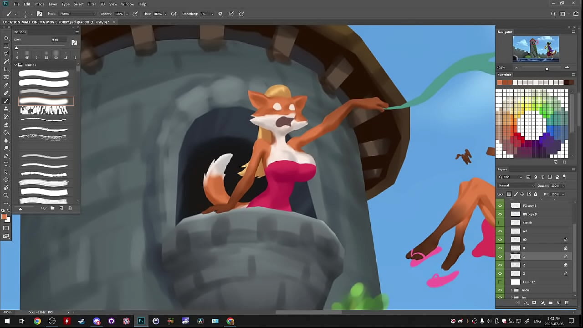Select the Move tool

[x=6, y=38]
